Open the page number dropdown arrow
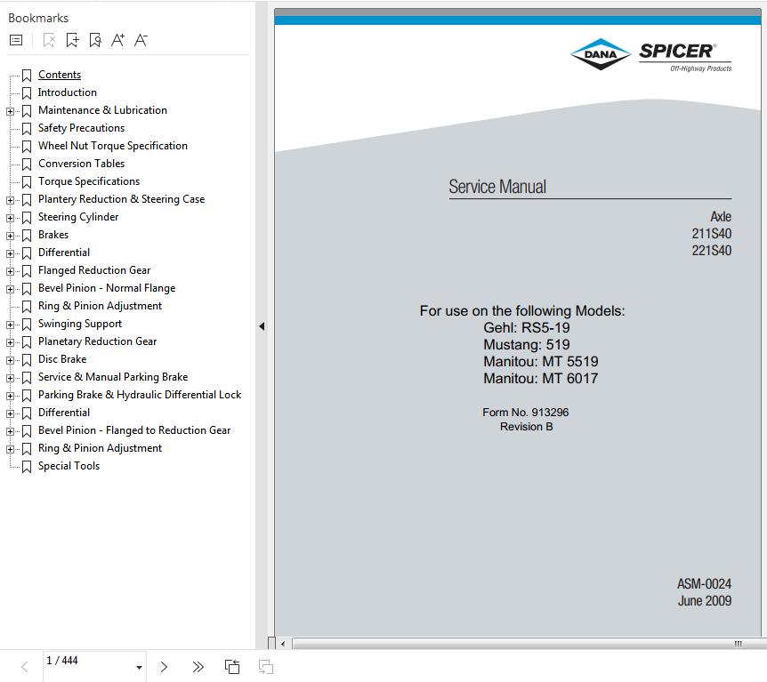The width and height of the screenshot is (767, 682). tap(139, 668)
